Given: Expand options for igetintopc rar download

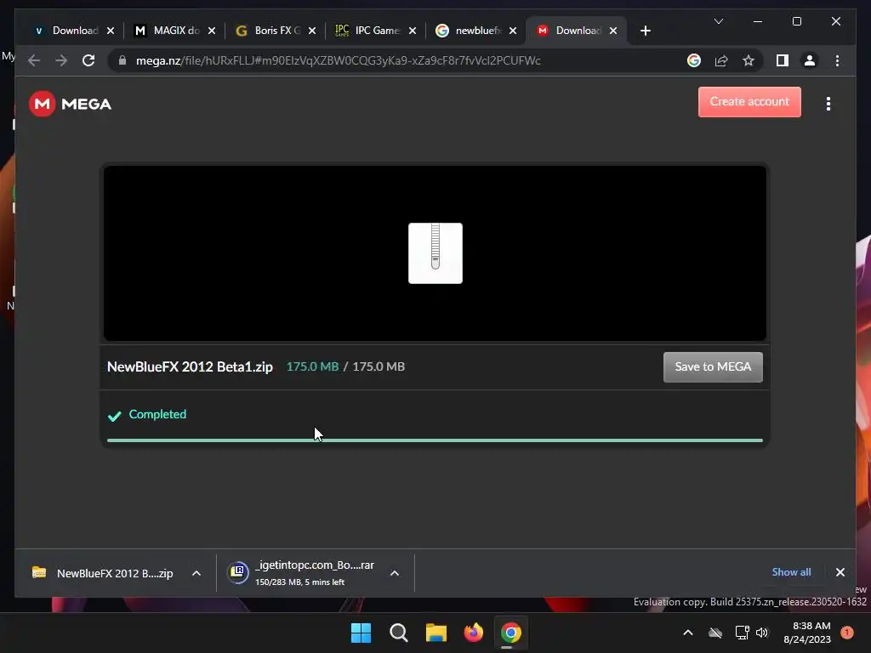Looking at the screenshot, I should 395,573.
